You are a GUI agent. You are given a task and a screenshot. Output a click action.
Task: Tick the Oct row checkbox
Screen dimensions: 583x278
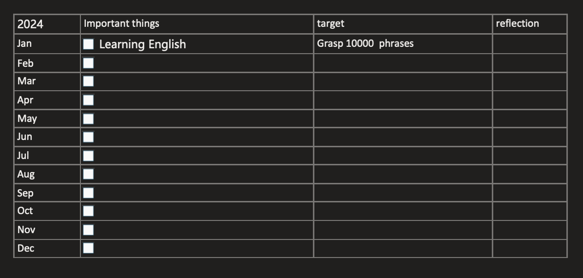(x=88, y=211)
